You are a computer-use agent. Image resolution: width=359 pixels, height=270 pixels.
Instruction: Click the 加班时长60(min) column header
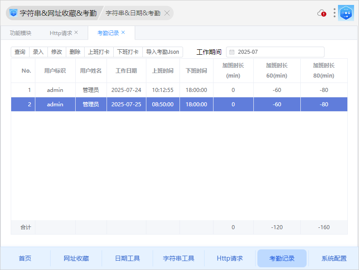(x=277, y=71)
